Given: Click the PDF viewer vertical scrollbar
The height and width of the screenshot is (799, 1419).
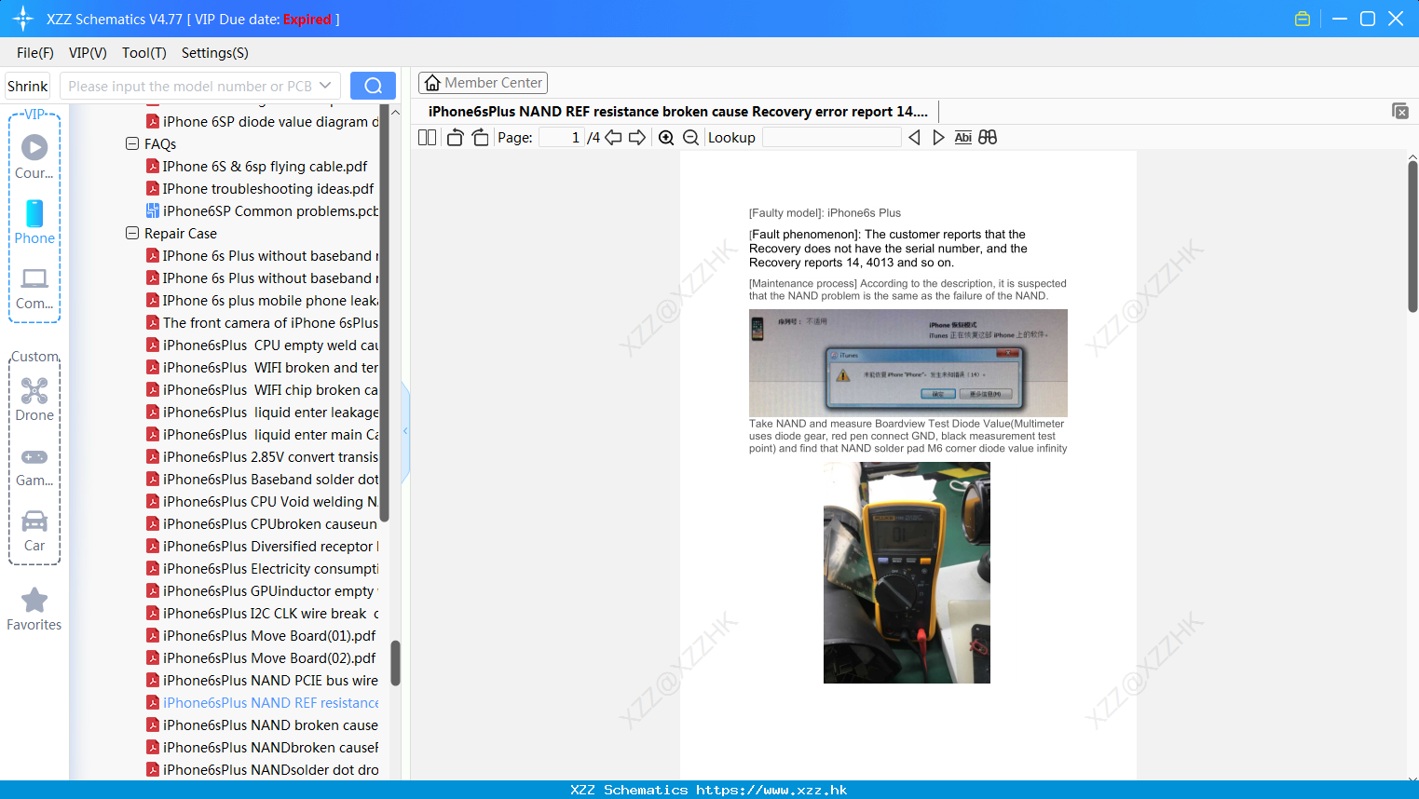Looking at the screenshot, I should tap(1412, 237).
